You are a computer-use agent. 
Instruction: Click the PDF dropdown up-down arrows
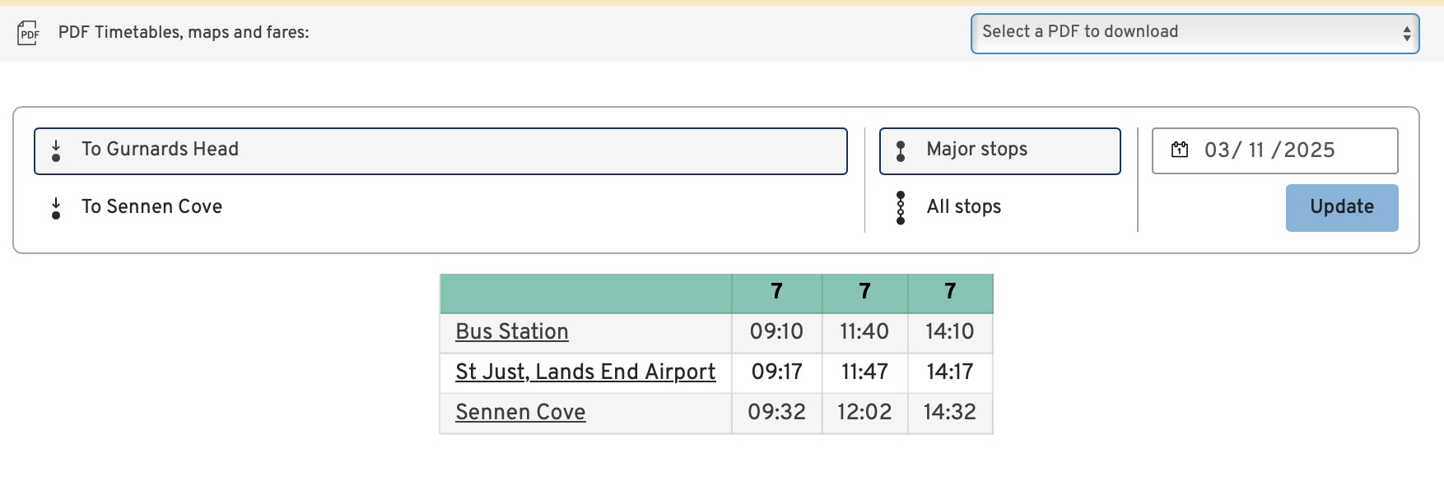coord(1407,33)
